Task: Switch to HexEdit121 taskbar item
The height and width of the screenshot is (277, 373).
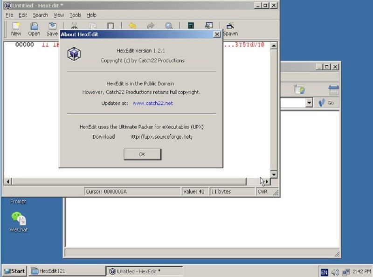Action: (x=67, y=271)
